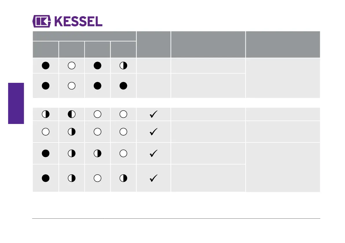Click the rightmost blank gray header cell

[x=283, y=44]
